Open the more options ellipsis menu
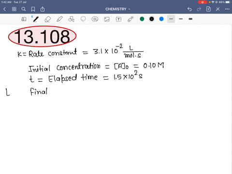This screenshot has width=232, height=174. click(x=227, y=9)
